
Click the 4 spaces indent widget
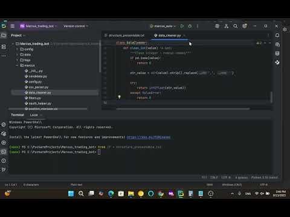point(241,177)
